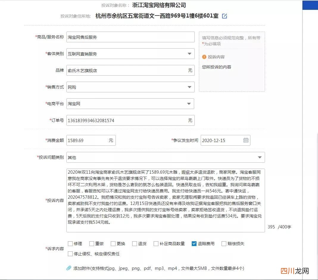The image size is (318, 280).
Task: Click inside the 投诉内容 text area
Action: point(166,200)
